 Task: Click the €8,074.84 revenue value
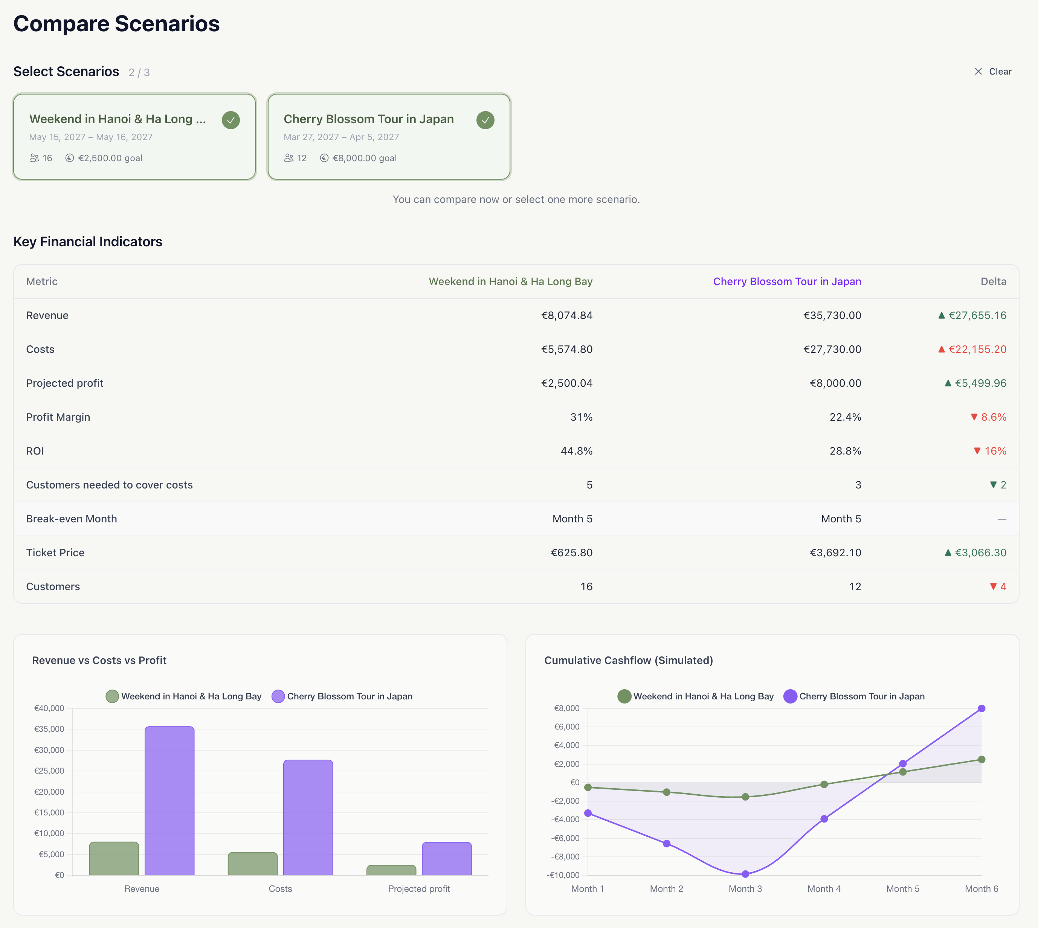[x=567, y=315]
